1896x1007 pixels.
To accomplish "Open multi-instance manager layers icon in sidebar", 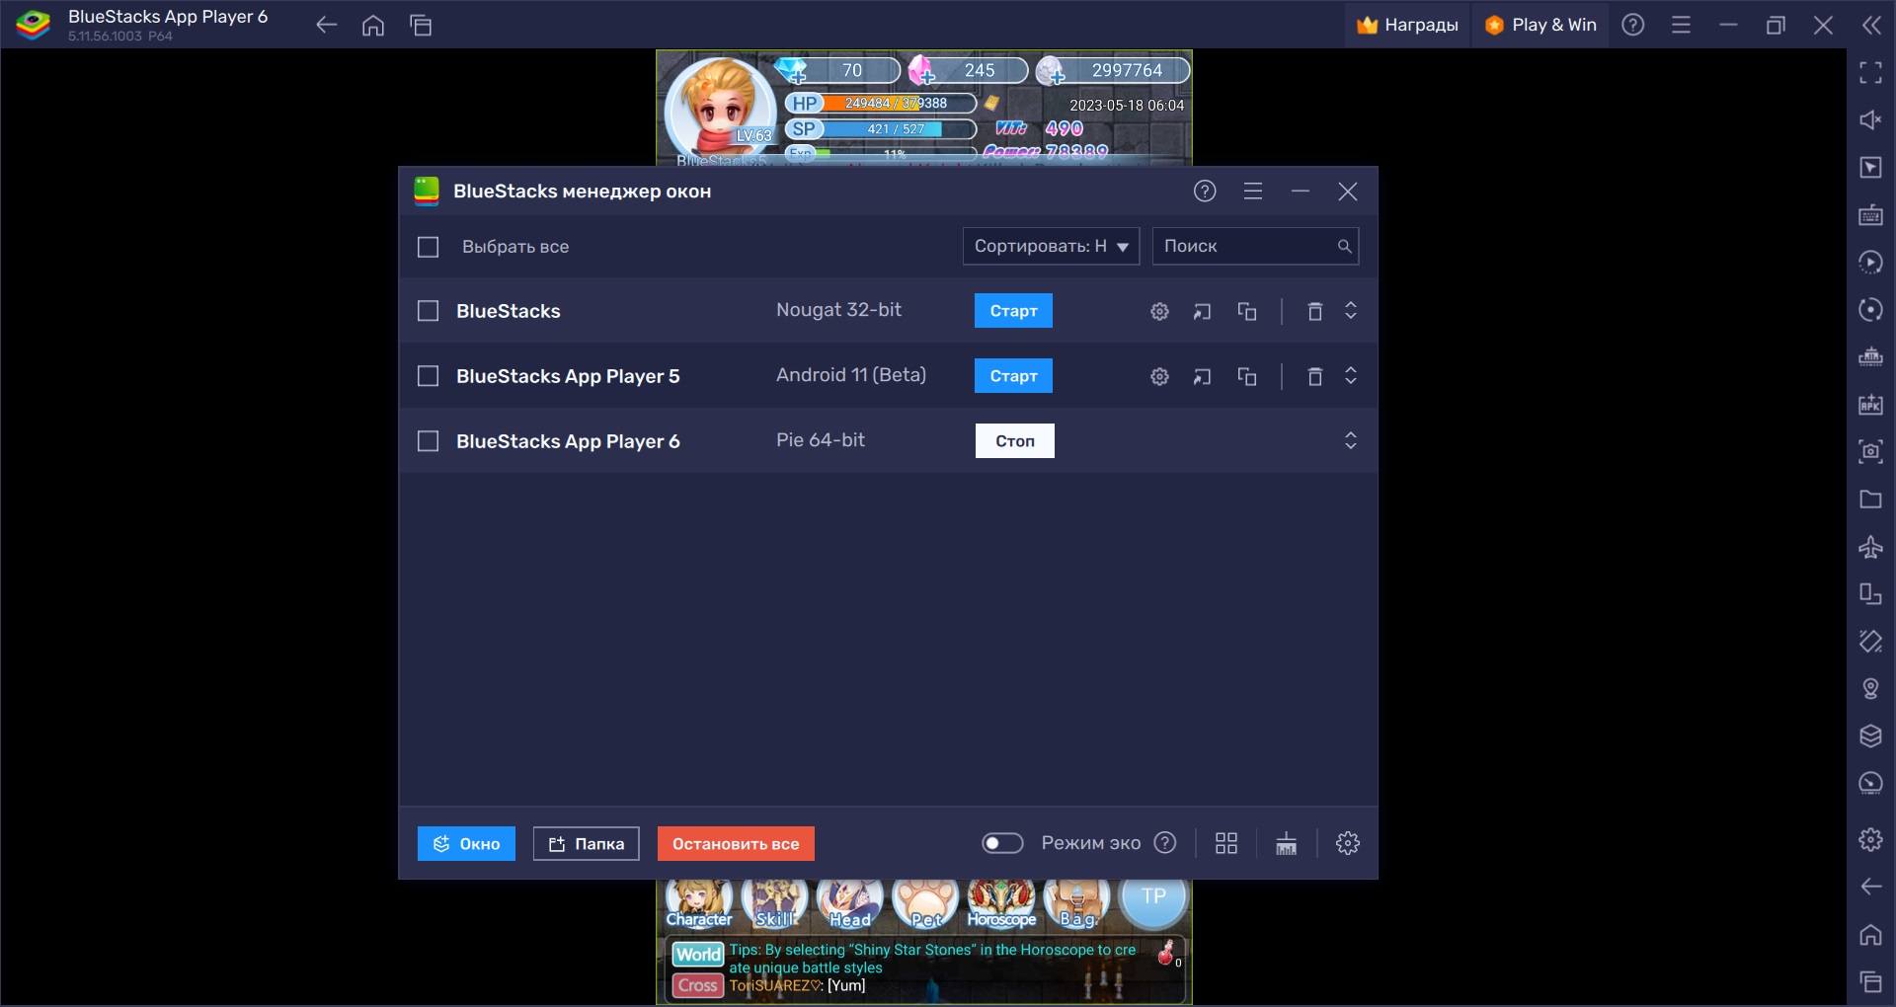I will point(1870,736).
